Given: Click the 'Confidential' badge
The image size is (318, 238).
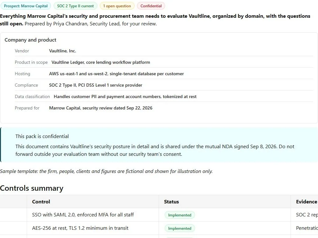Looking at the screenshot, I should [151, 6].
